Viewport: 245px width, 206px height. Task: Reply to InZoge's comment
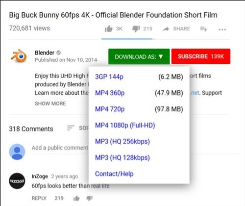(39, 198)
